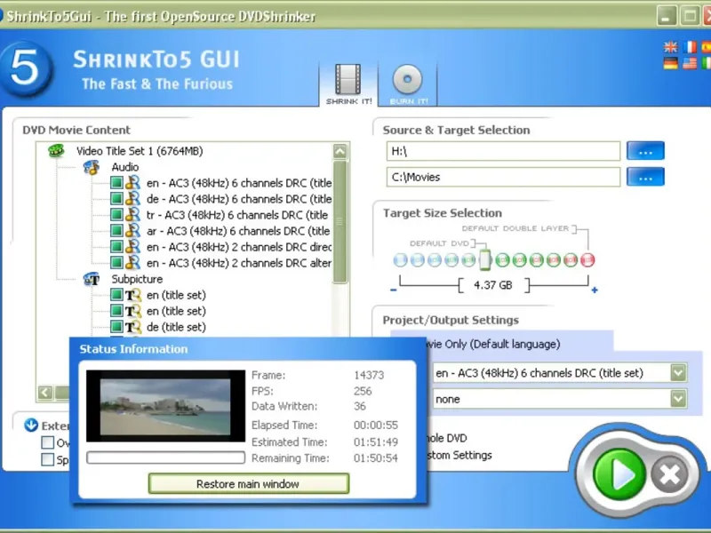Click the Frame value 14373
711x533 pixels.
pos(369,375)
